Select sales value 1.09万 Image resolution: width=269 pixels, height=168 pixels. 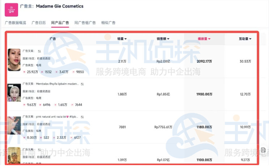[122, 160]
